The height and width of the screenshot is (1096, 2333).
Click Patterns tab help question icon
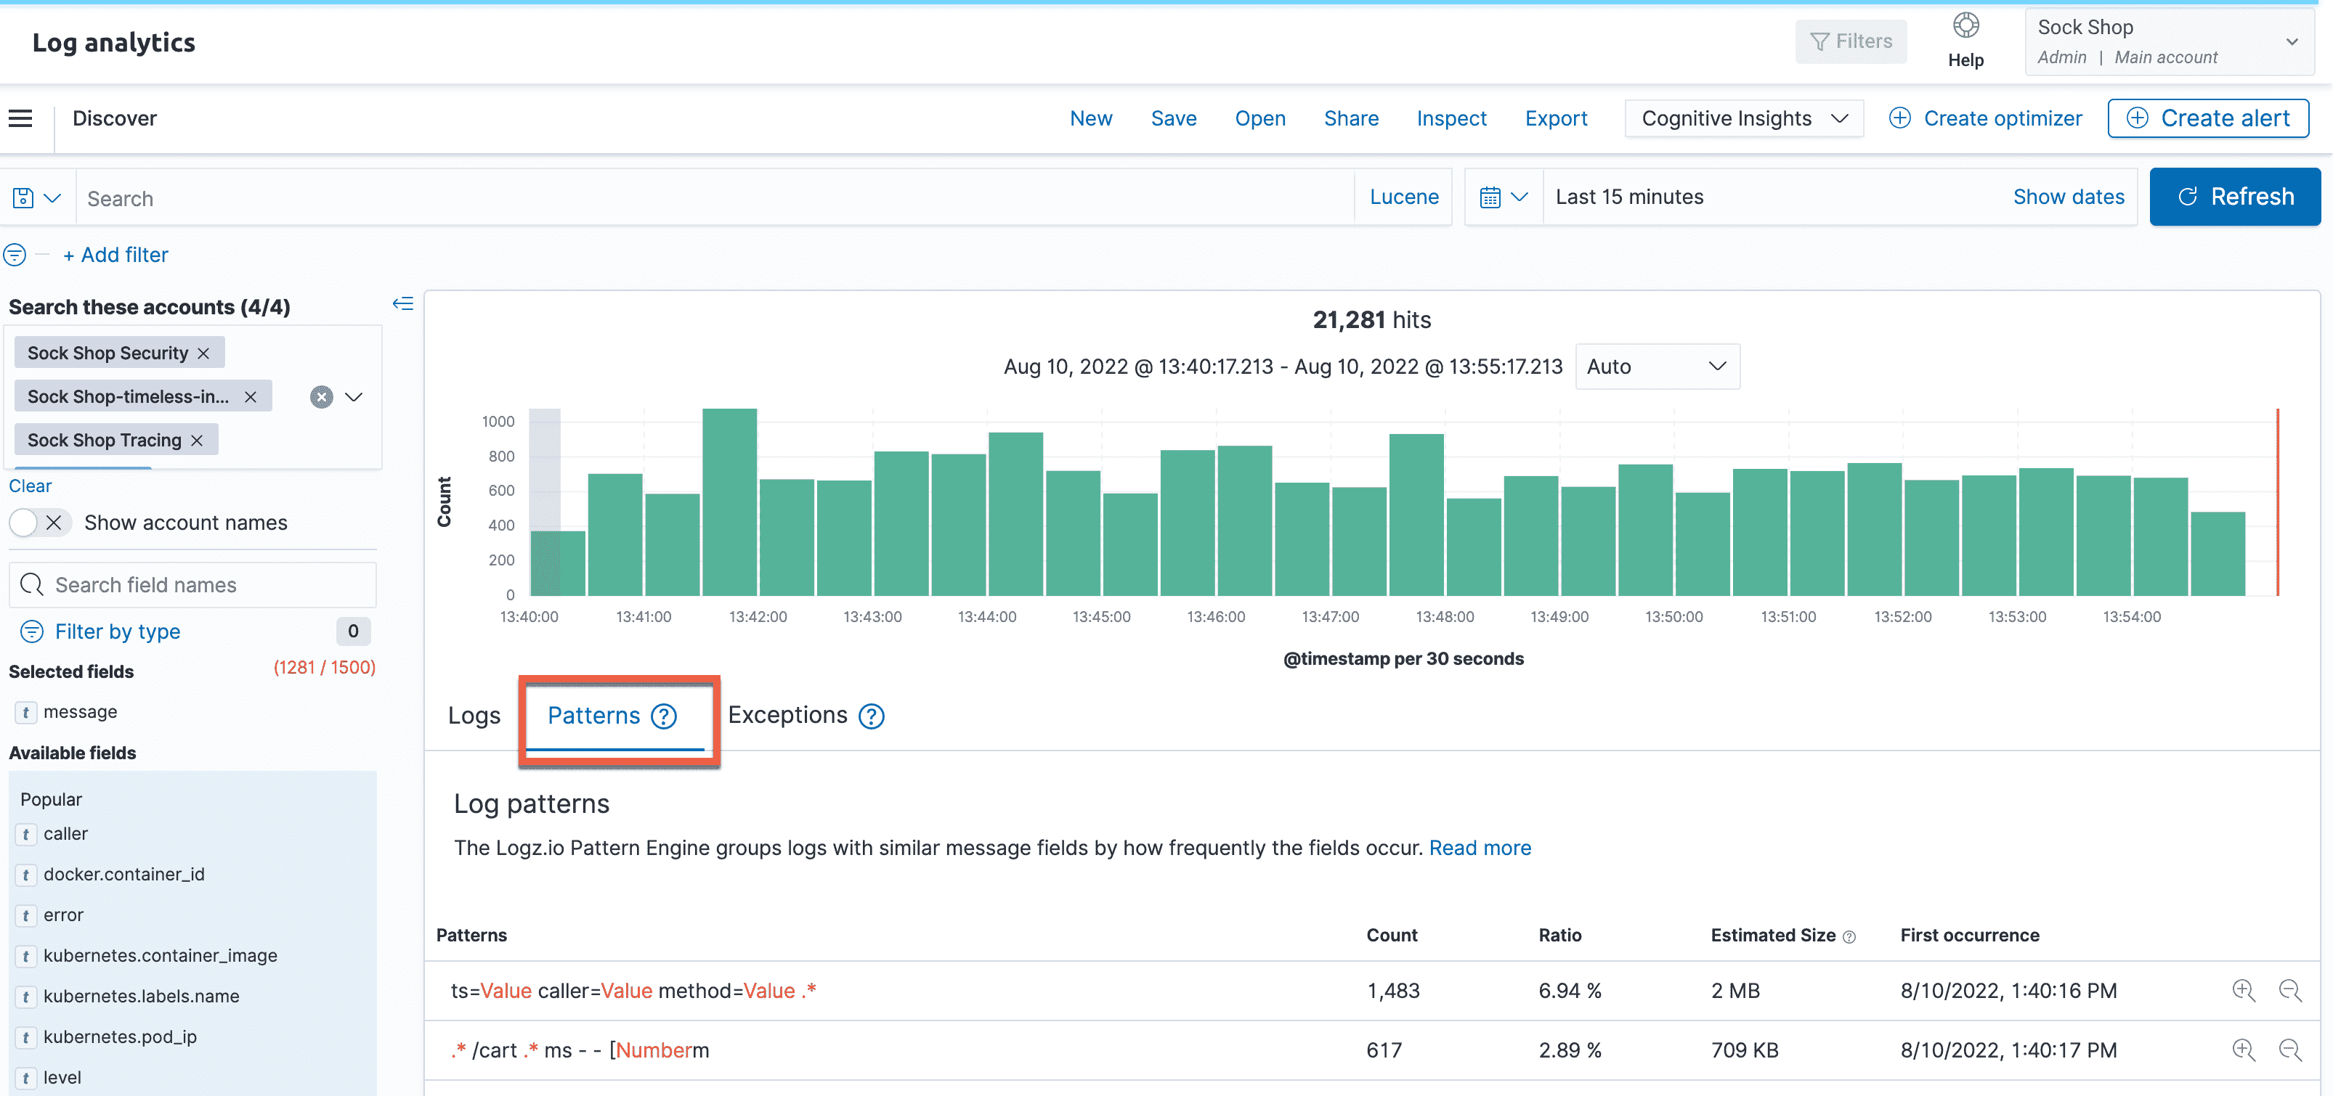point(664,716)
